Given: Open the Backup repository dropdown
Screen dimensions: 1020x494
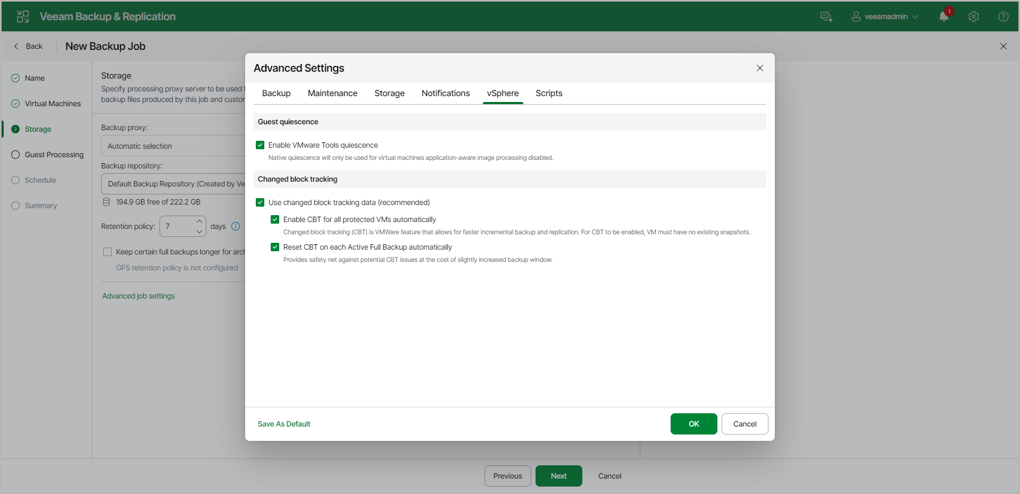Looking at the screenshot, I should coord(173,184).
